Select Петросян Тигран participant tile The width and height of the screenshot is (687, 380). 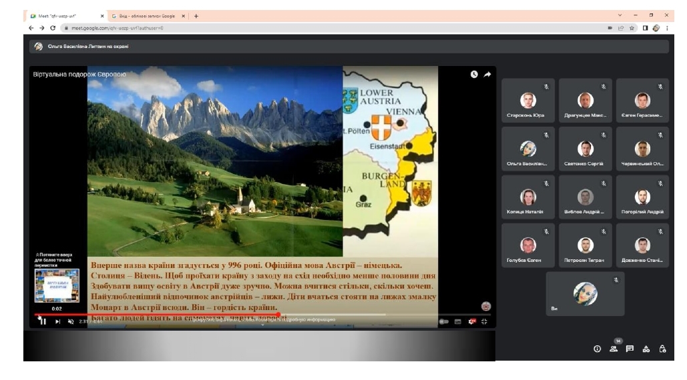[585, 245]
